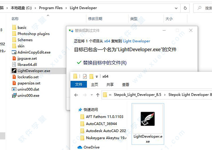Click the properties checkmark icon in x64 title bar

coord(85,76)
